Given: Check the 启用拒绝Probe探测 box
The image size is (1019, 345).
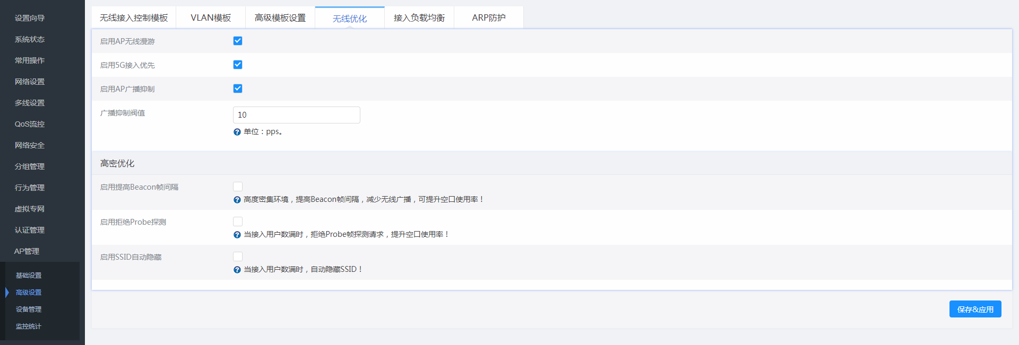Looking at the screenshot, I should [x=238, y=222].
